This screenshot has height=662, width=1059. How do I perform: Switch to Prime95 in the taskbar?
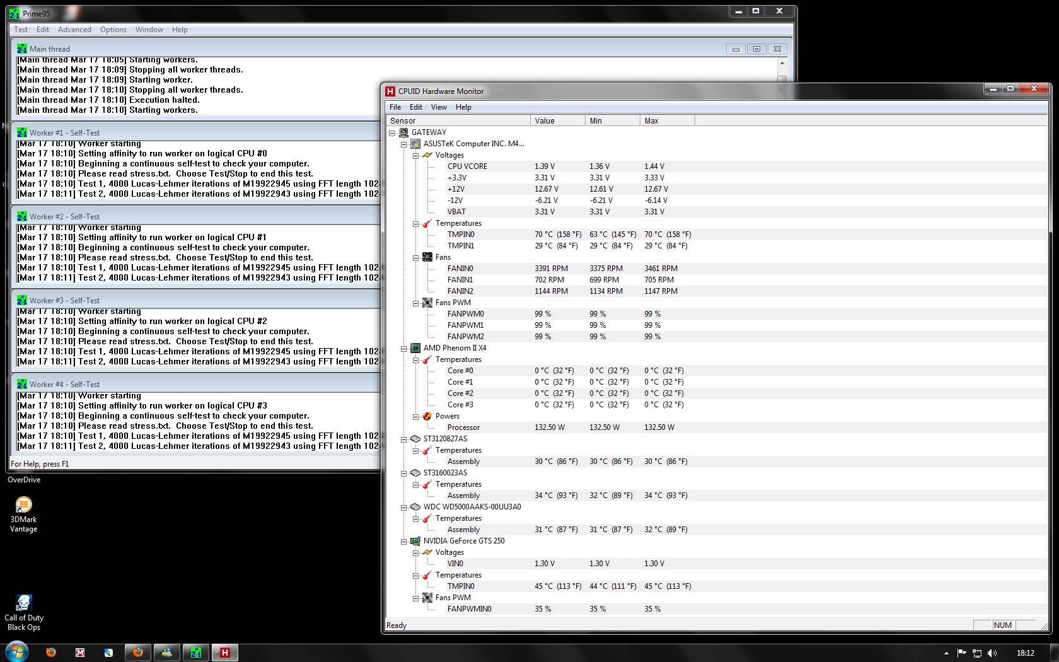click(x=196, y=653)
